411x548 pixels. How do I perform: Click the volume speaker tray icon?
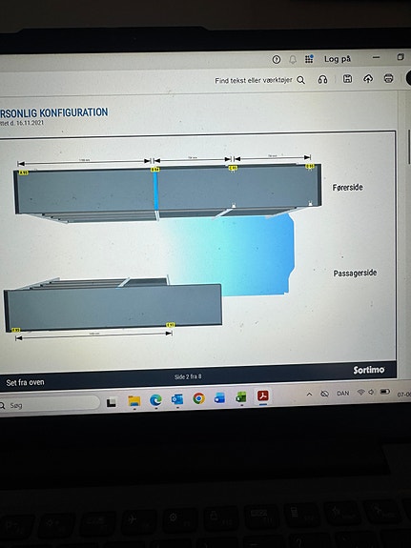(371, 392)
